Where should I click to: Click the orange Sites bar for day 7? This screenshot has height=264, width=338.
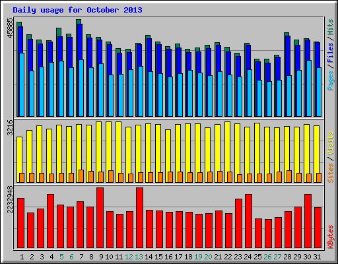[x=81, y=176]
